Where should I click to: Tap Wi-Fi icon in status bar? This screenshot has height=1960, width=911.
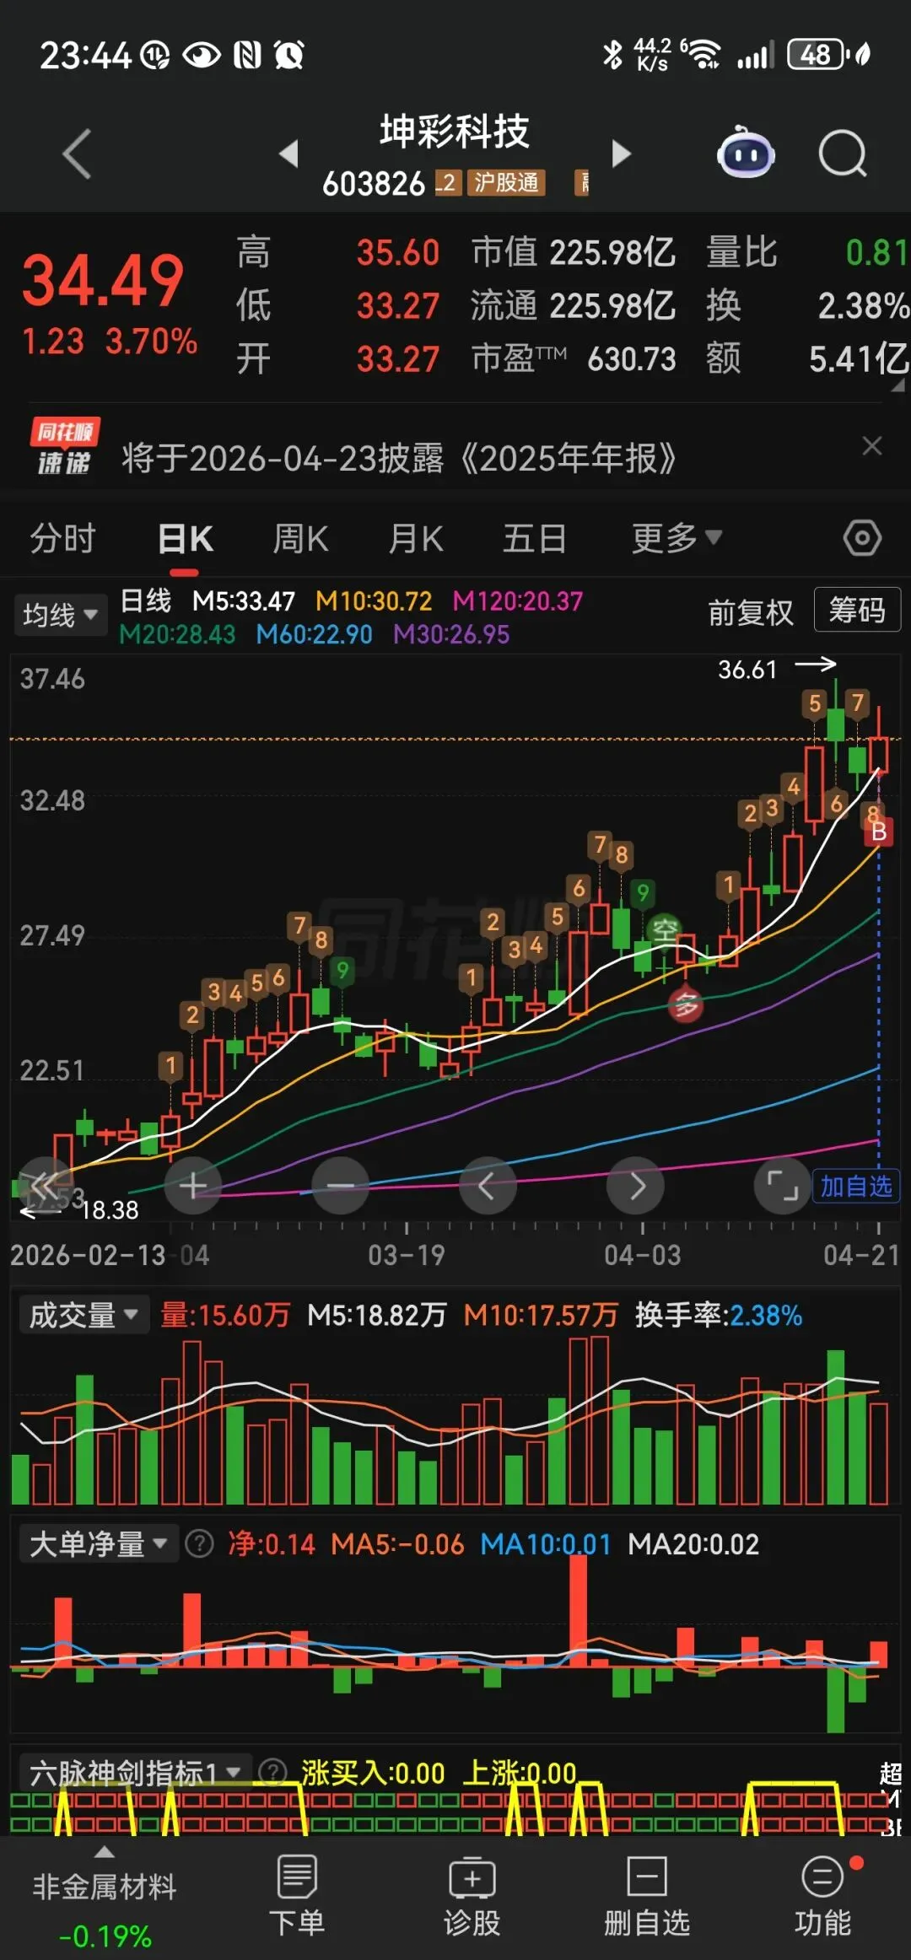coord(703,55)
